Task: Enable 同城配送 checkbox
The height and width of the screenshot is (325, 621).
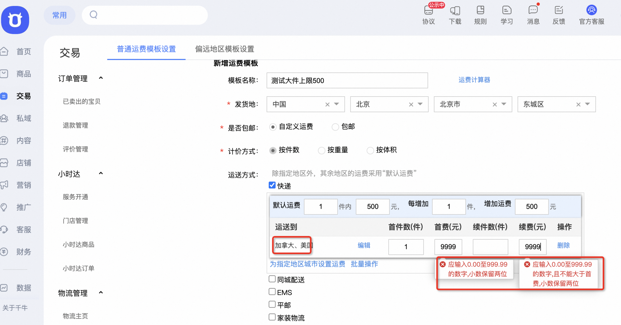Action: point(272,279)
